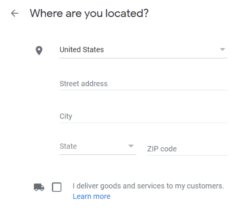Click the delivery truck icon

(x=39, y=187)
